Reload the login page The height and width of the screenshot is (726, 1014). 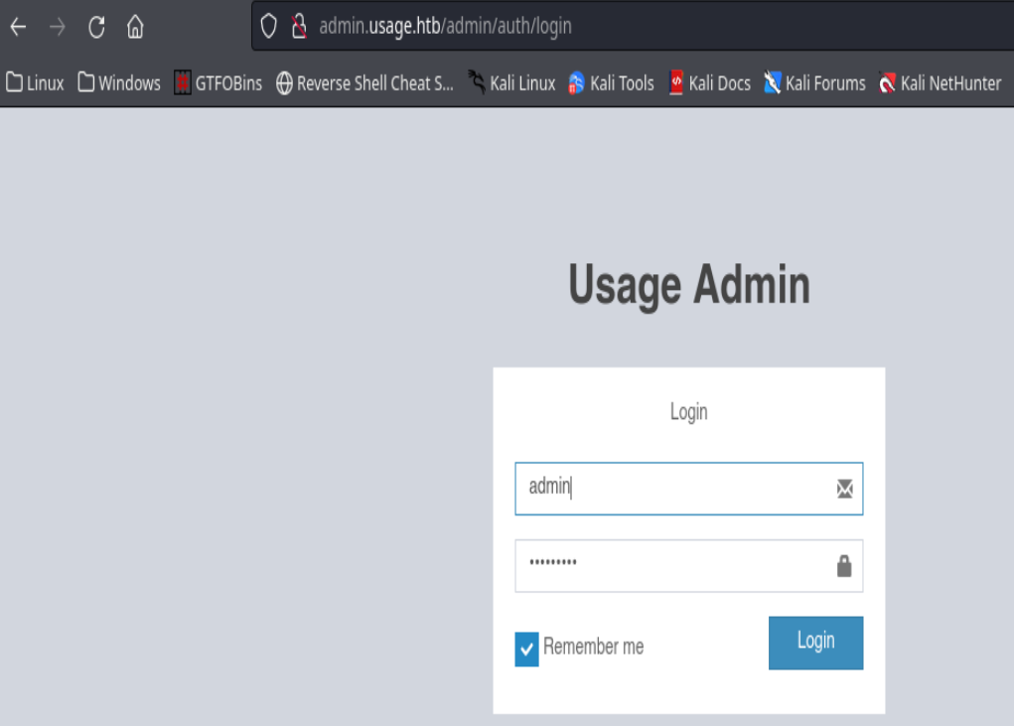click(96, 26)
